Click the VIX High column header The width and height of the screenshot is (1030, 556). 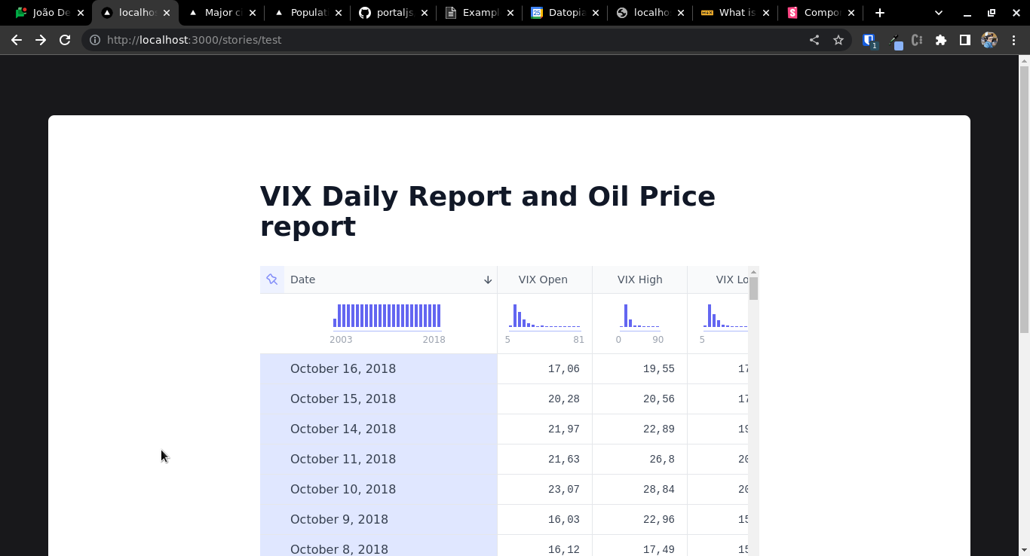tap(639, 280)
